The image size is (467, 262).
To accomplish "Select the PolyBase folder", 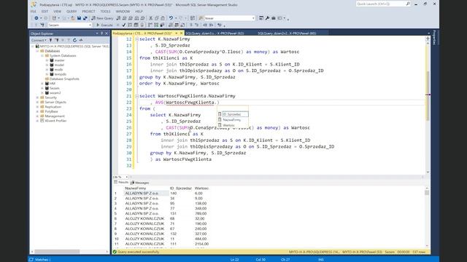I will (52, 111).
